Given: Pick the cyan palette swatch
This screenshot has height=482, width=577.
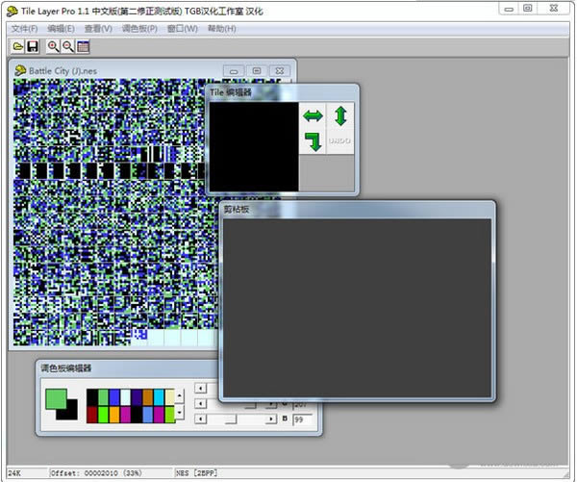Looking at the screenshot, I should (159, 397).
